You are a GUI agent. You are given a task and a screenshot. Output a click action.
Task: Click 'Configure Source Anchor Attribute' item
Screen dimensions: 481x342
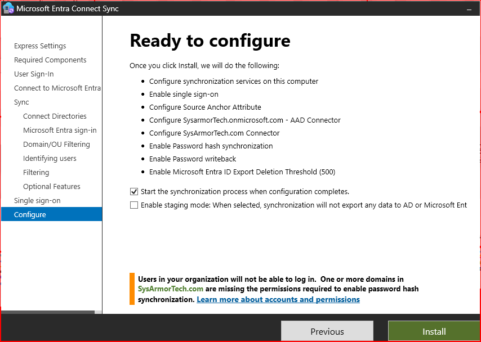[205, 107]
